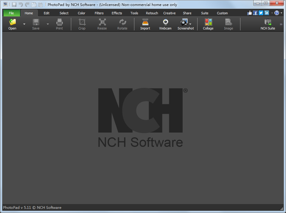This screenshot has width=286, height=213.
Task: Click the blue Help question-mark button
Action: point(277,13)
